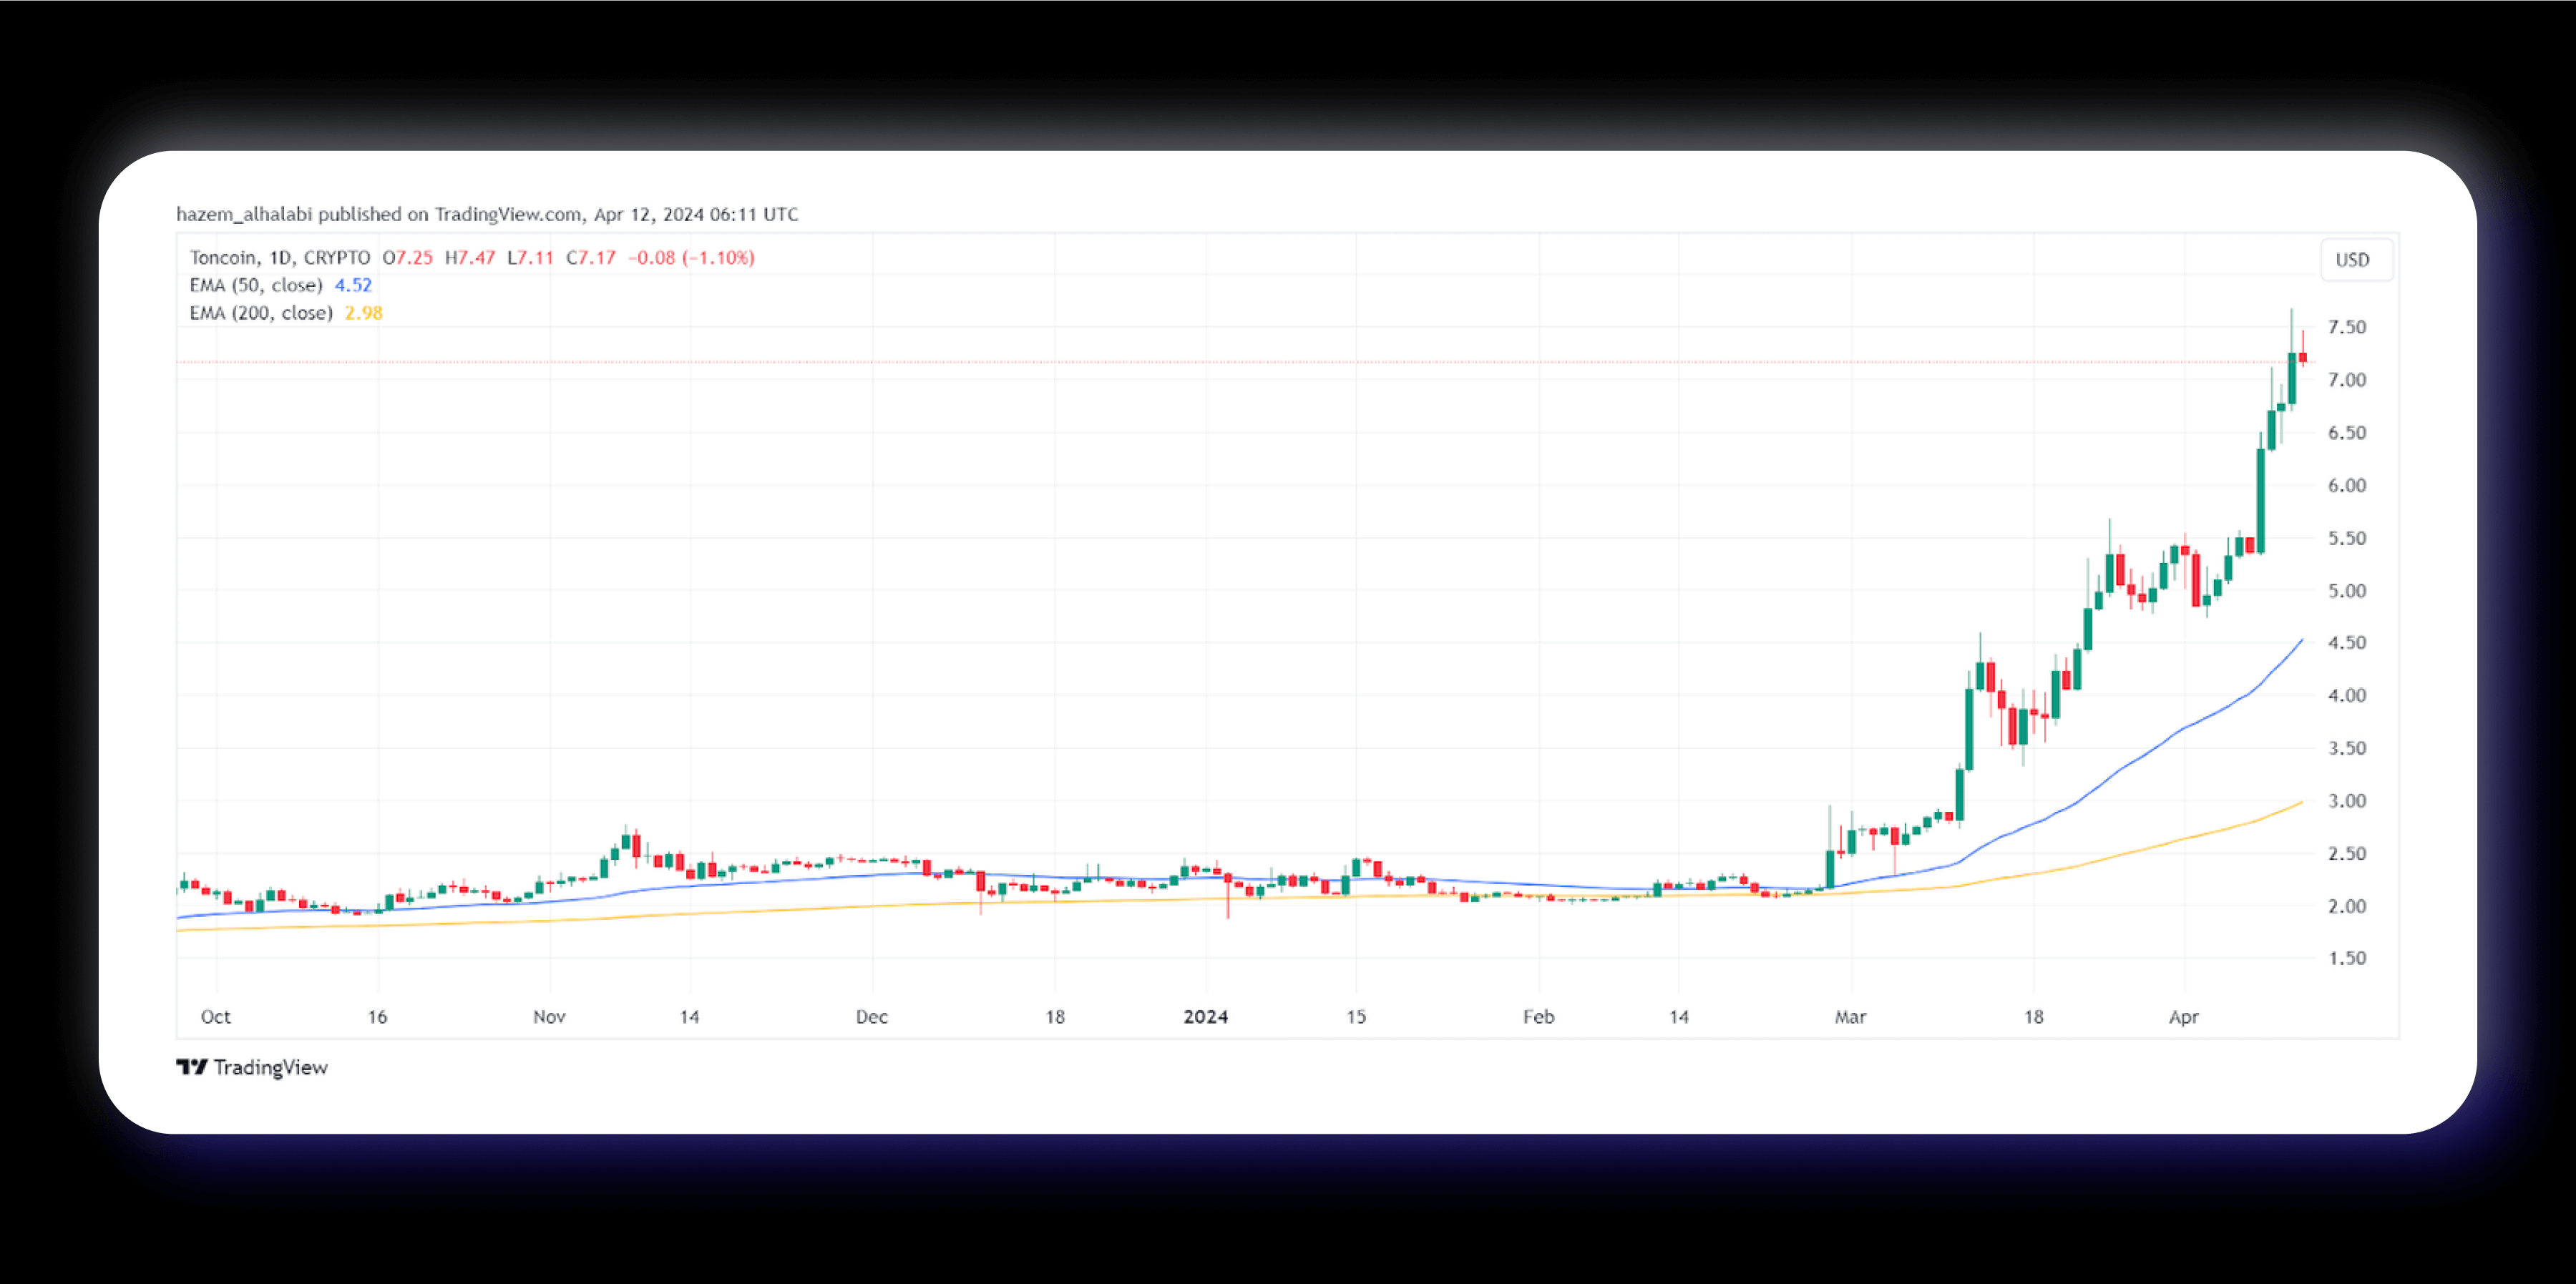This screenshot has height=1284, width=2576.
Task: Click the 18 date label after Dec
Action: [1055, 1017]
